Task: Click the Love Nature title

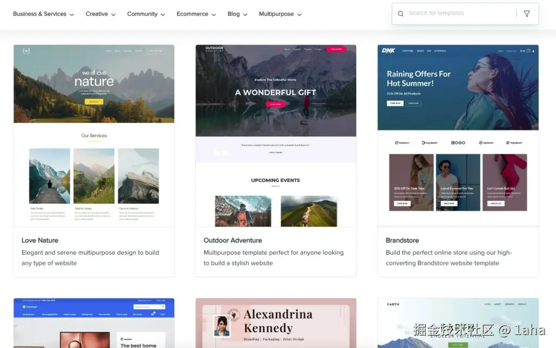Action: (x=40, y=241)
